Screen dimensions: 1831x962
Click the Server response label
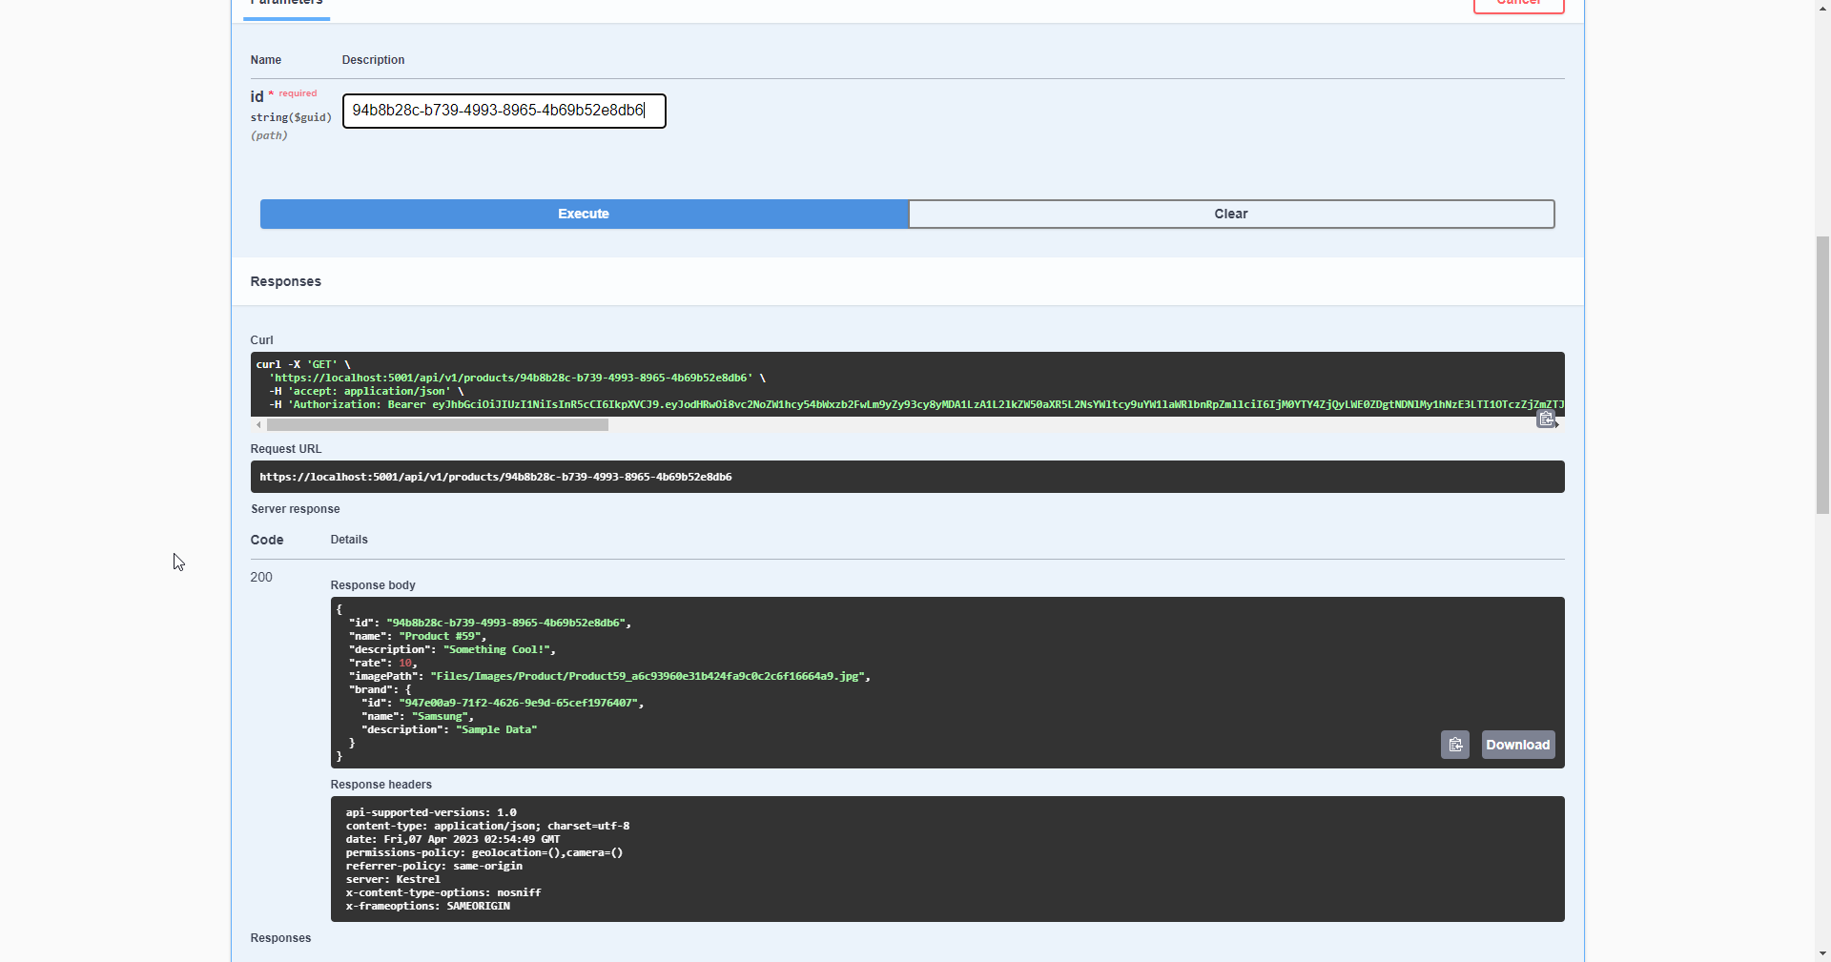tap(296, 509)
